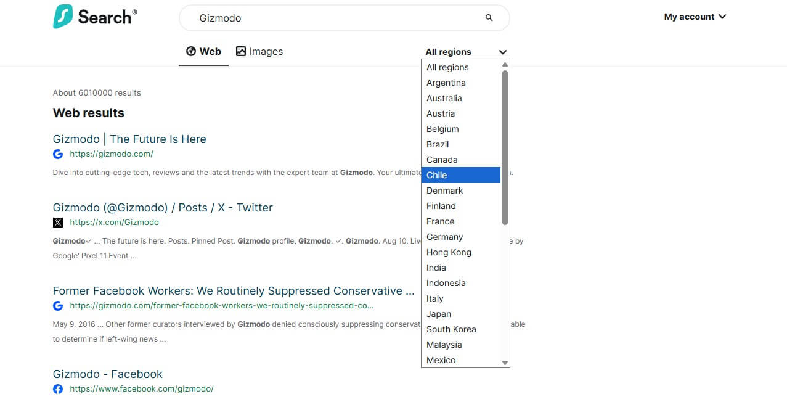Viewport: 787px width, 402px height.
Task: Open the gizmodo.com/former-facebook-workers URL link
Action: pyautogui.click(x=222, y=306)
